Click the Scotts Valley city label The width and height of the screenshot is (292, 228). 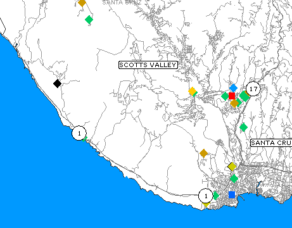click(148, 65)
